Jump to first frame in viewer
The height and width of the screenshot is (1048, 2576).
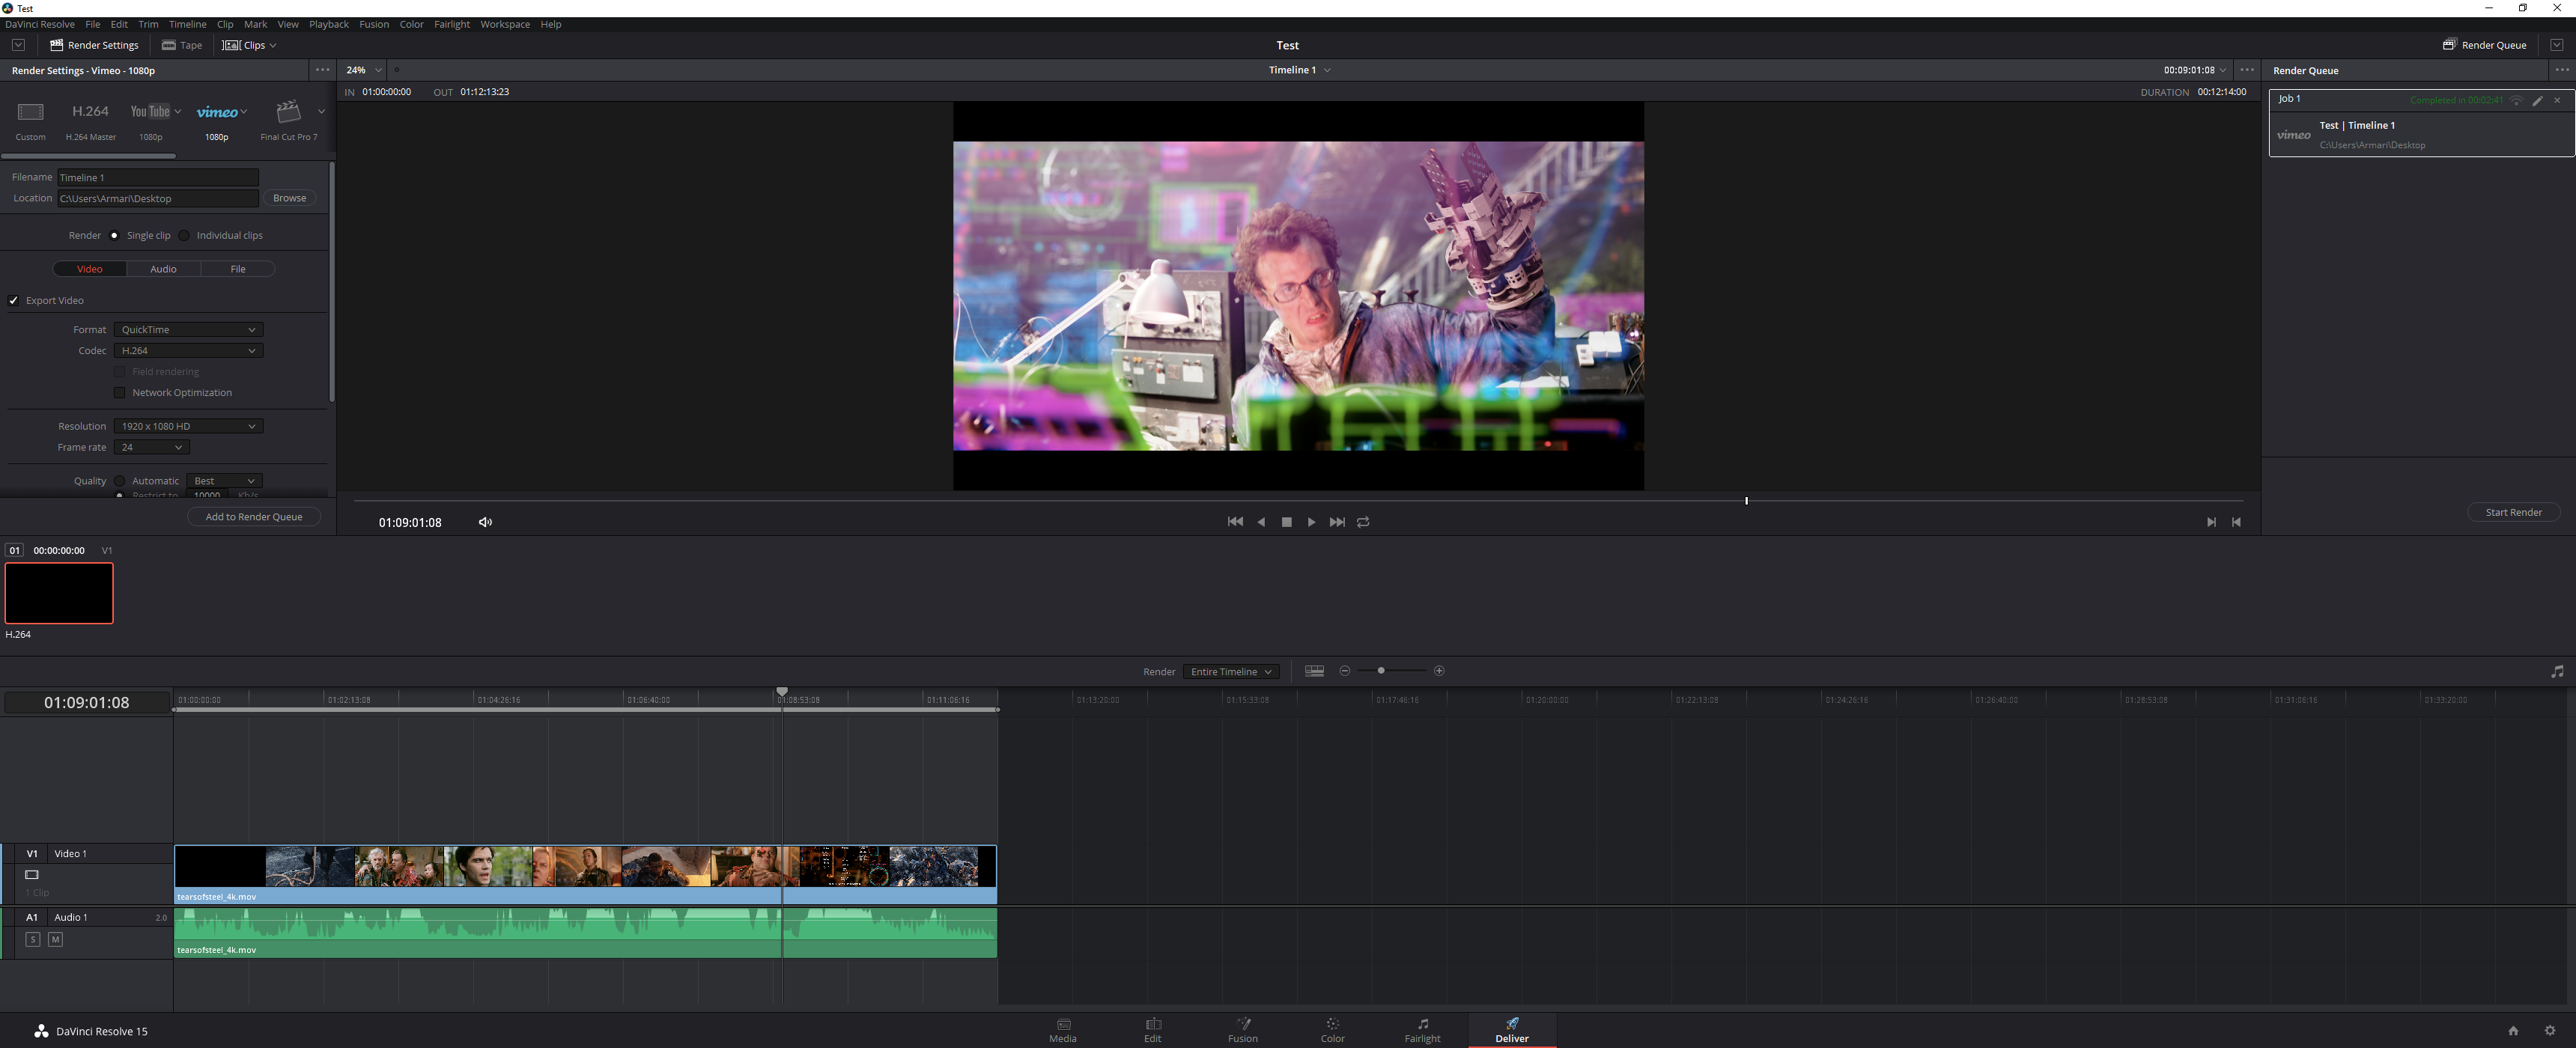(1235, 522)
